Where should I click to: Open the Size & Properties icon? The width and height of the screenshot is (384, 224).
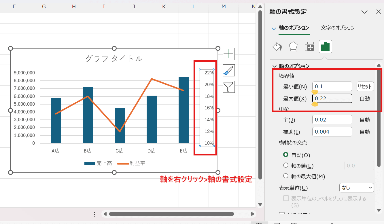[x=309, y=47]
